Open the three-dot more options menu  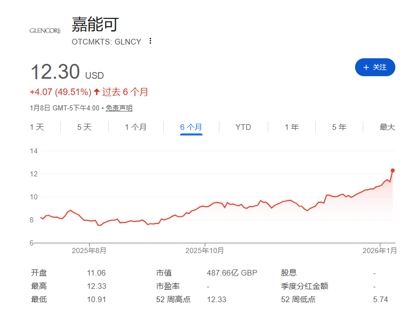[x=150, y=41]
